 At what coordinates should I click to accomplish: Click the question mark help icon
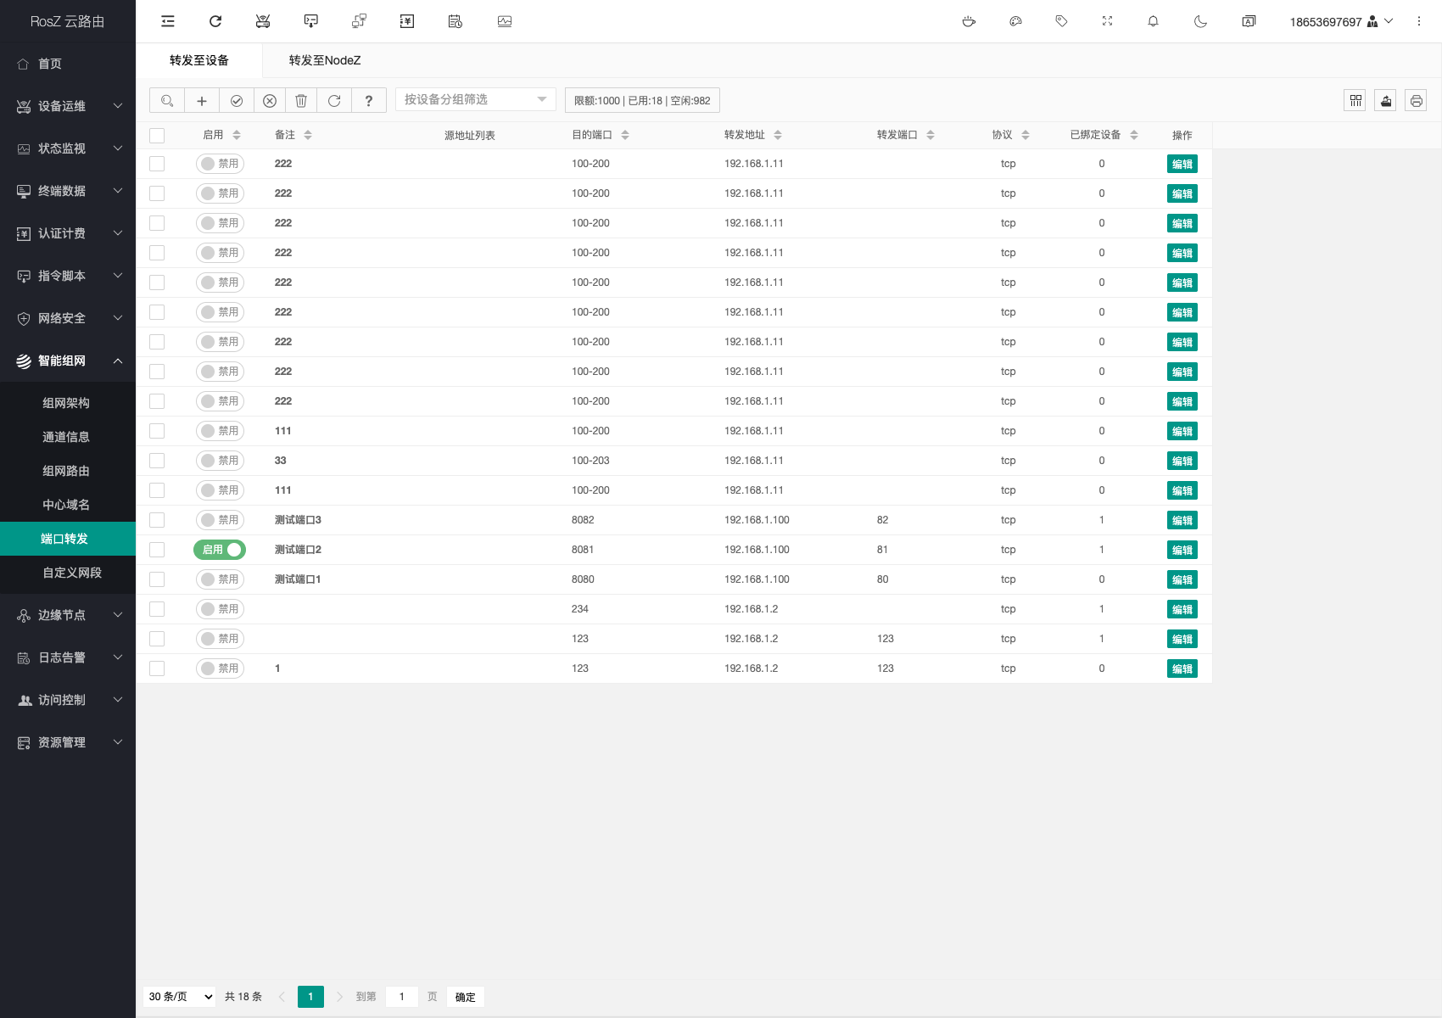[368, 101]
